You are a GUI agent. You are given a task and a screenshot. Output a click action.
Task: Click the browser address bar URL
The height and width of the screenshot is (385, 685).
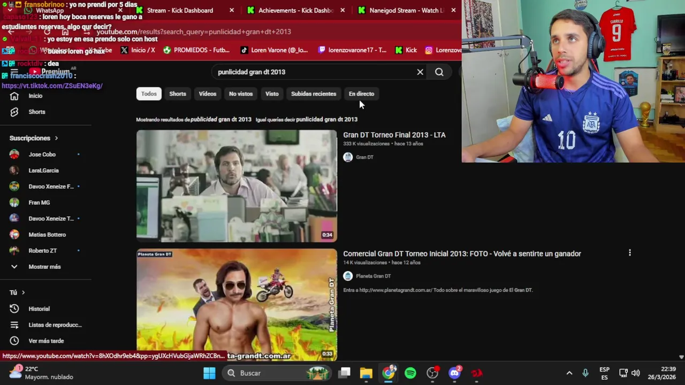pos(194,32)
